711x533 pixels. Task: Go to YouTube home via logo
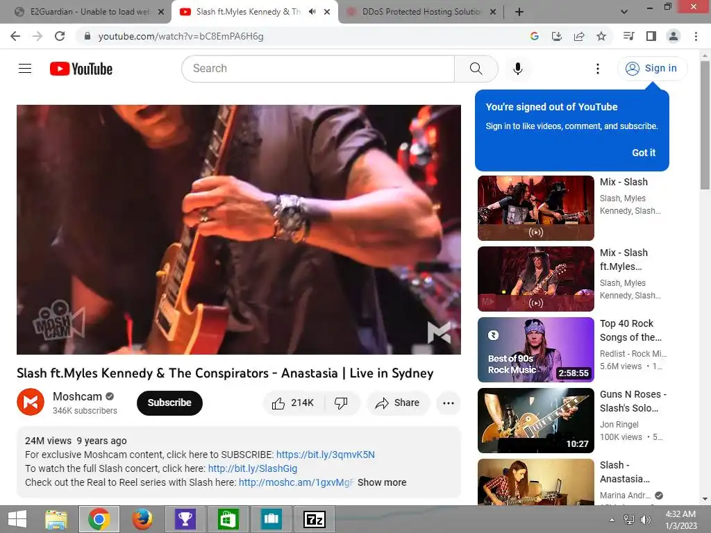(x=81, y=69)
